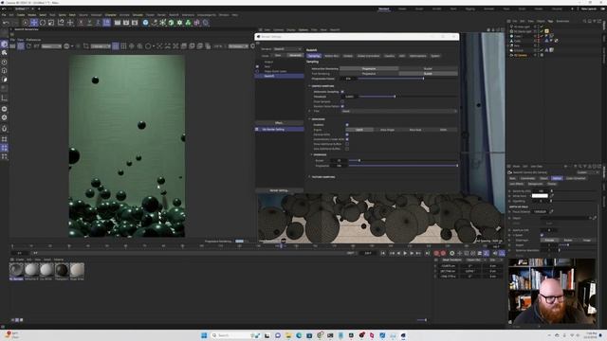Click the Threshold slider in Unified Sampling
Screen dimensions: 607x341
(408, 97)
